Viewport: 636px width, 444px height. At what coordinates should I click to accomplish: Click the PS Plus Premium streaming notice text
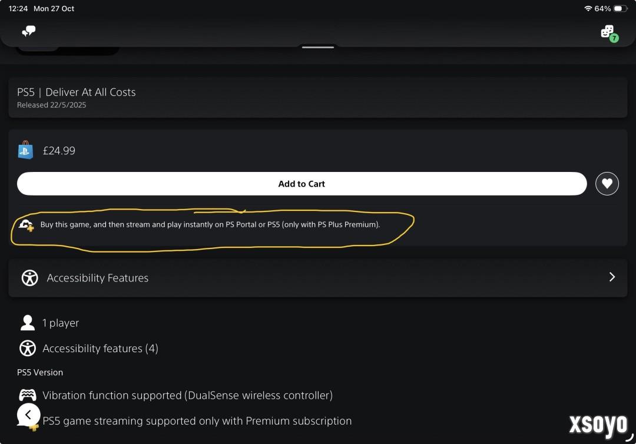click(x=210, y=224)
